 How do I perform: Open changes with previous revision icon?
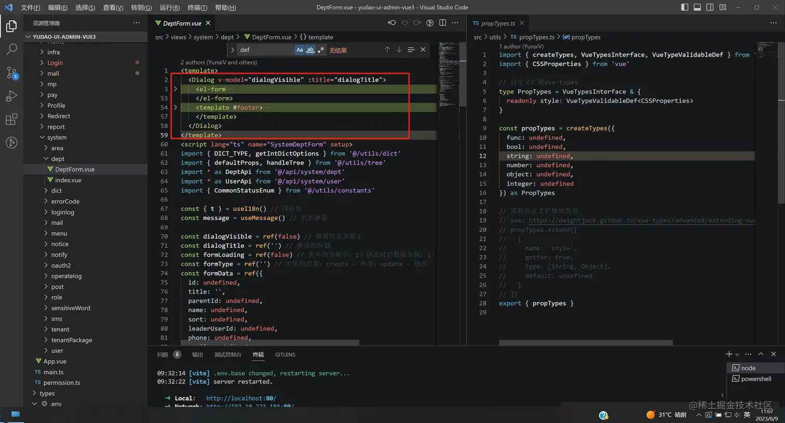click(x=392, y=23)
